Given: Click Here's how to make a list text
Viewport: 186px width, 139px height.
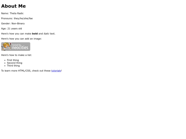Looking at the screenshot, I should coord(17,55).
